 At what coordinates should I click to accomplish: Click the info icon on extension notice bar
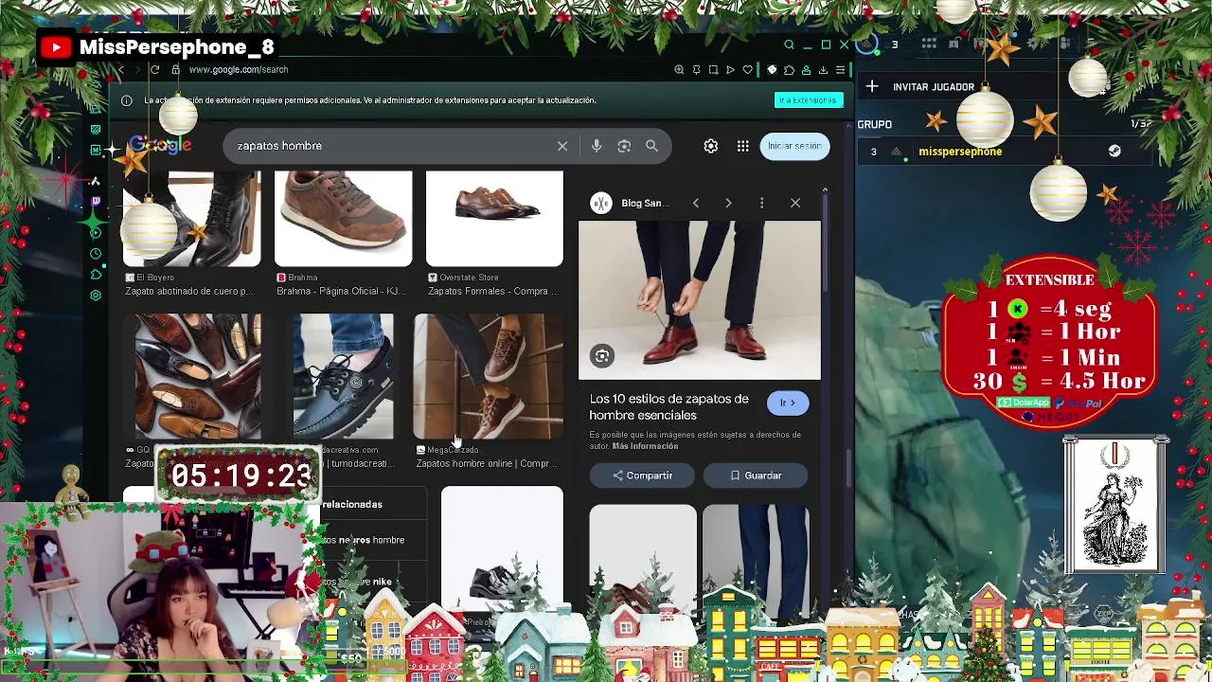pos(126,99)
